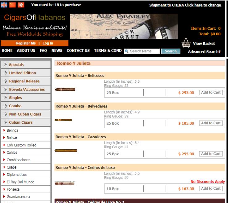Click the Search button
Image resolution: width=228 pixels, height=203 pixels.
tap(171, 51)
